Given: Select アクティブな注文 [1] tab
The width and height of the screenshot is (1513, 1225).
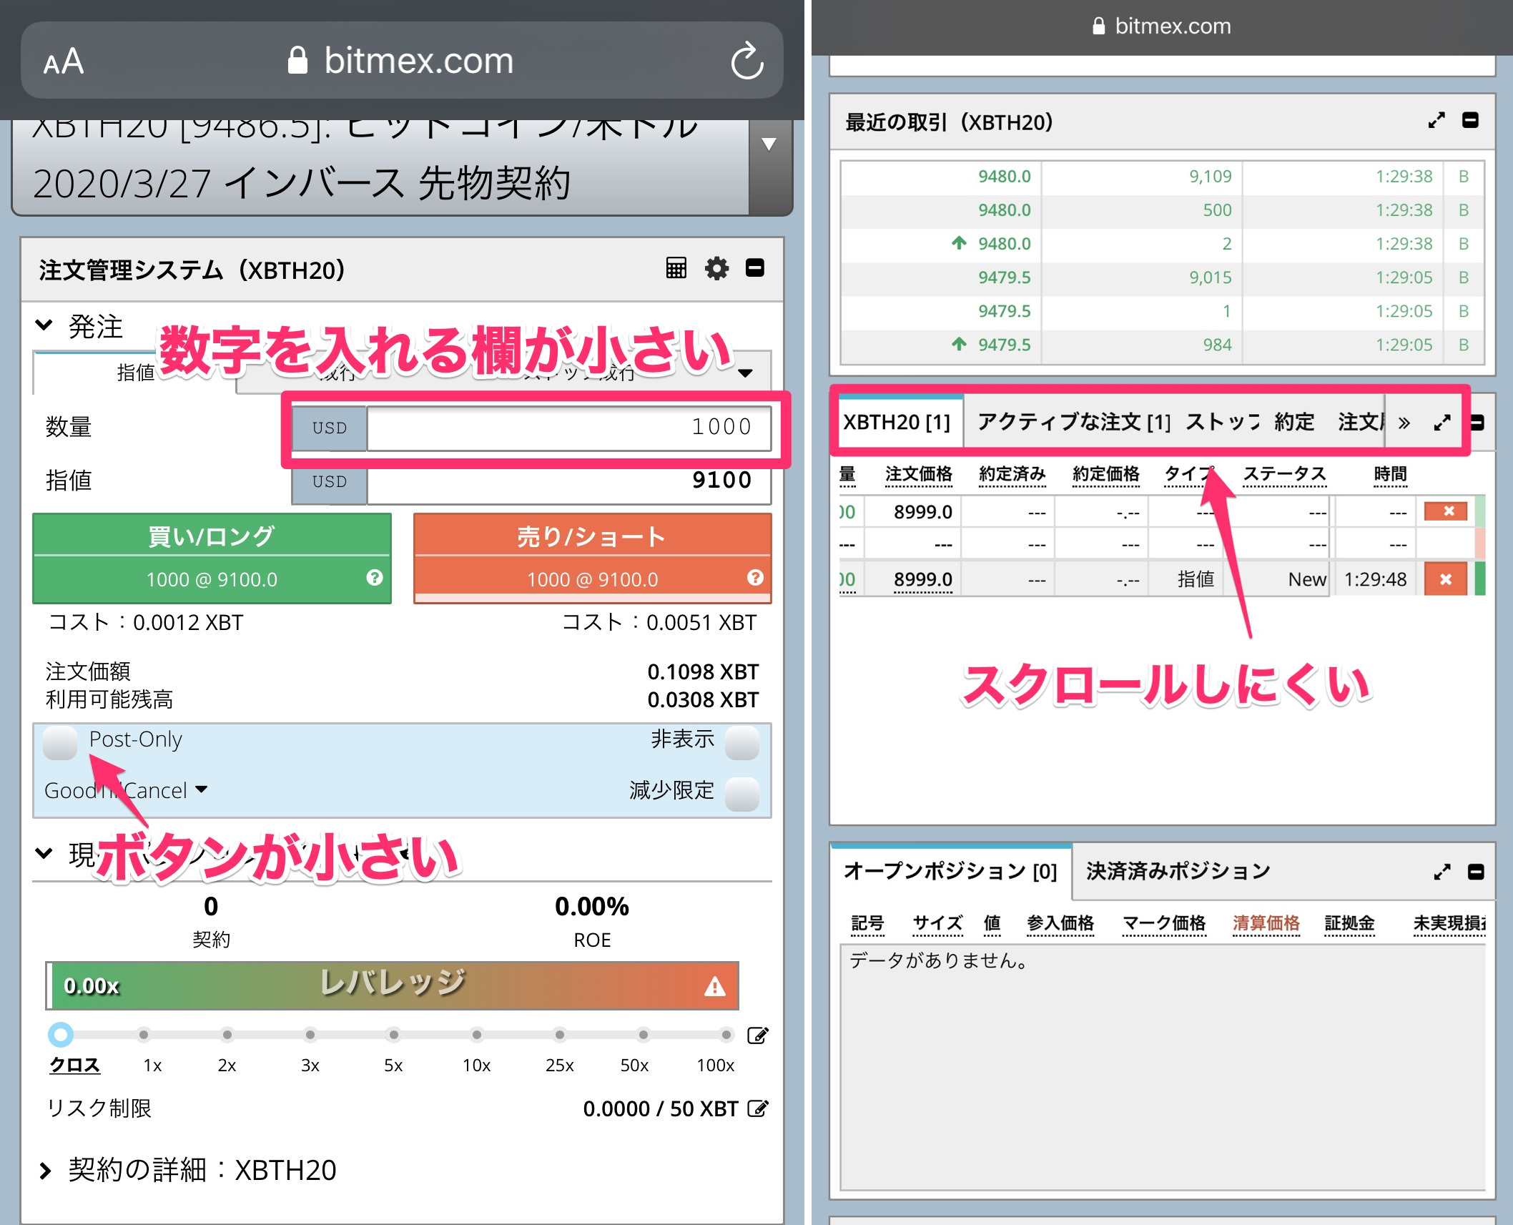Looking at the screenshot, I should pos(1073,422).
